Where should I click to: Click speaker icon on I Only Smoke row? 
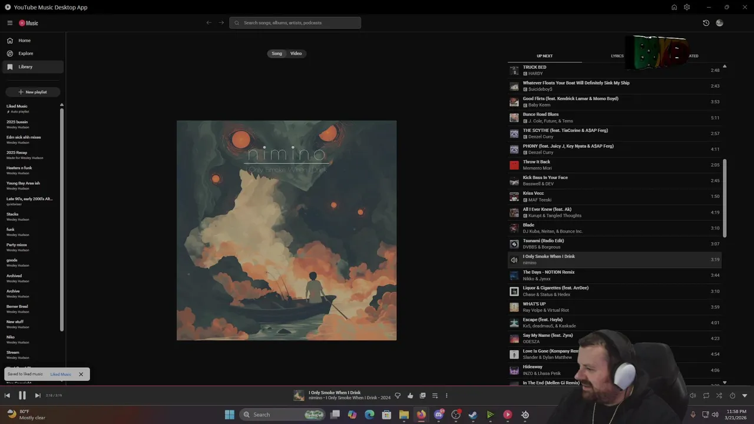click(x=514, y=260)
